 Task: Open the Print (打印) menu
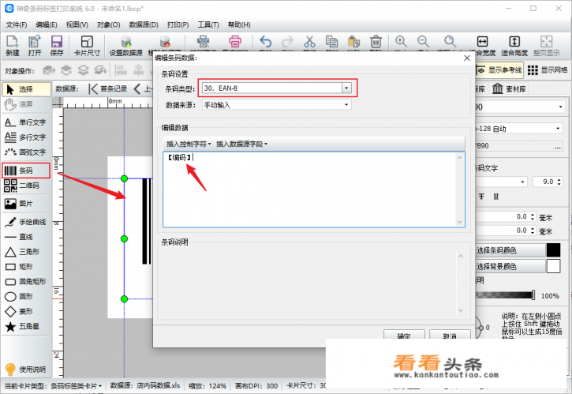[178, 24]
